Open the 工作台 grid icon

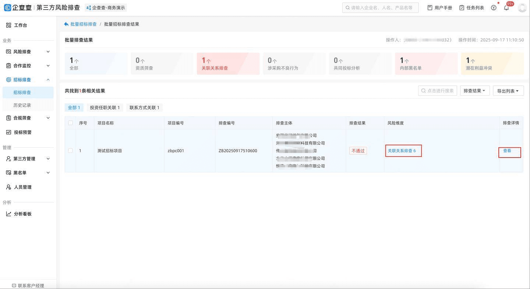[x=8, y=25]
